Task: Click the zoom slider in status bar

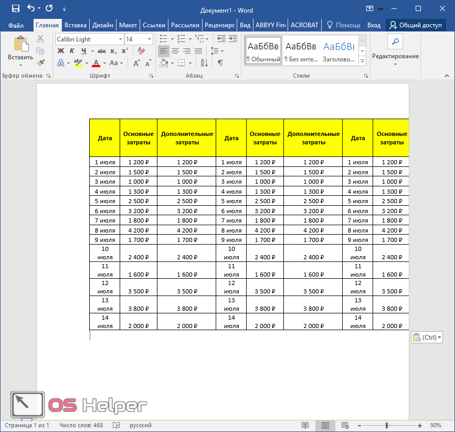Action: pos(387,425)
